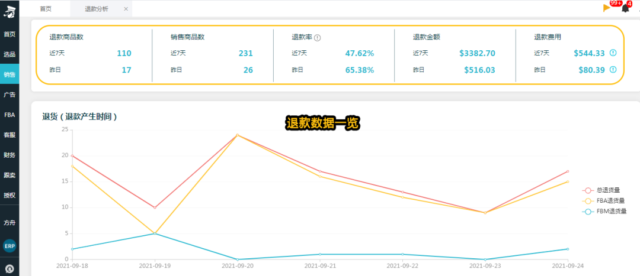Click yellow FBA point on 2021-09-24
This screenshot has height=276, width=640.
(568, 181)
